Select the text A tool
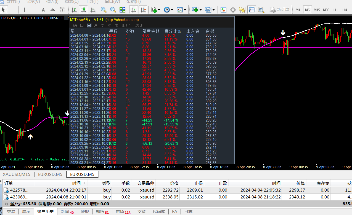 pyautogui.click(x=43, y=10)
